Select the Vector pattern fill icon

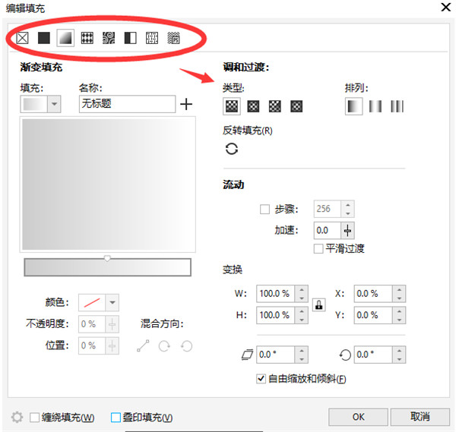point(87,38)
